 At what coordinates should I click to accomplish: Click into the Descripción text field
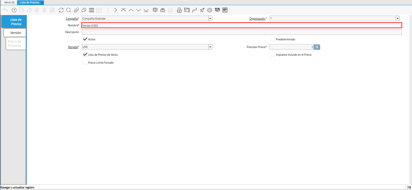pos(241,32)
